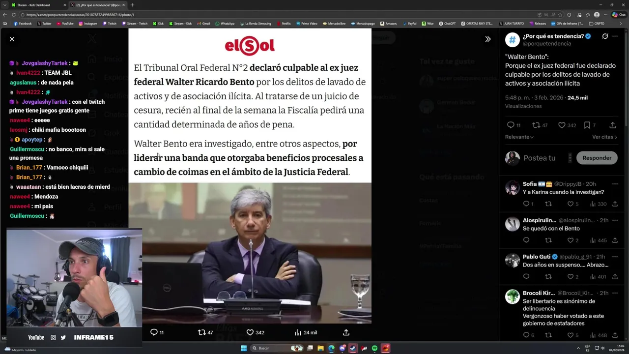Repost main tweet showing 47 reposts
Image resolution: width=629 pixels, height=354 pixels.
click(536, 125)
